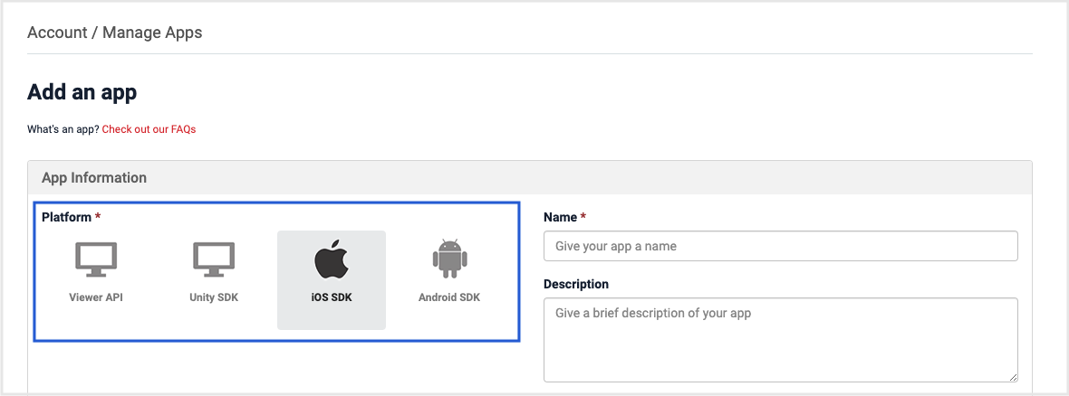This screenshot has width=1069, height=396.
Task: Click the App Information panel header
Action: pos(530,177)
